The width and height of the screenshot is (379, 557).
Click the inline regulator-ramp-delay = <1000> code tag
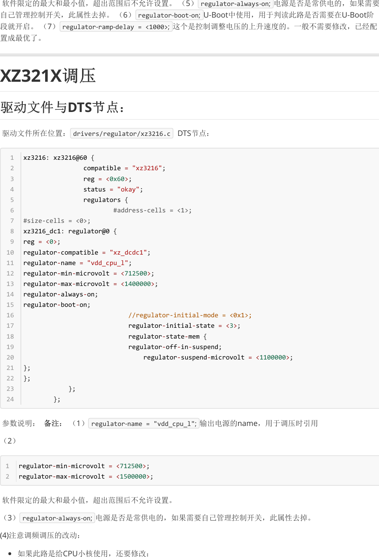pyautogui.click(x=116, y=27)
